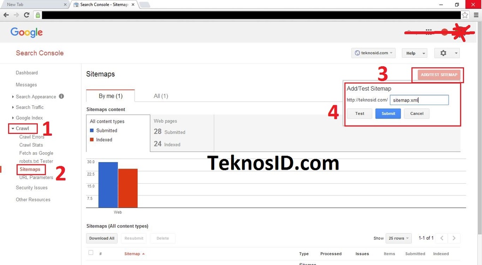Select the Web pages panel
Screen dimensions: 482x265
click(x=182, y=133)
